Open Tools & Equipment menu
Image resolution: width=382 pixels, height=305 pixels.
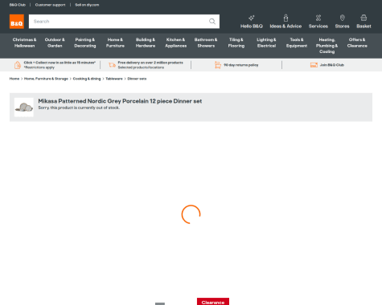297,43
